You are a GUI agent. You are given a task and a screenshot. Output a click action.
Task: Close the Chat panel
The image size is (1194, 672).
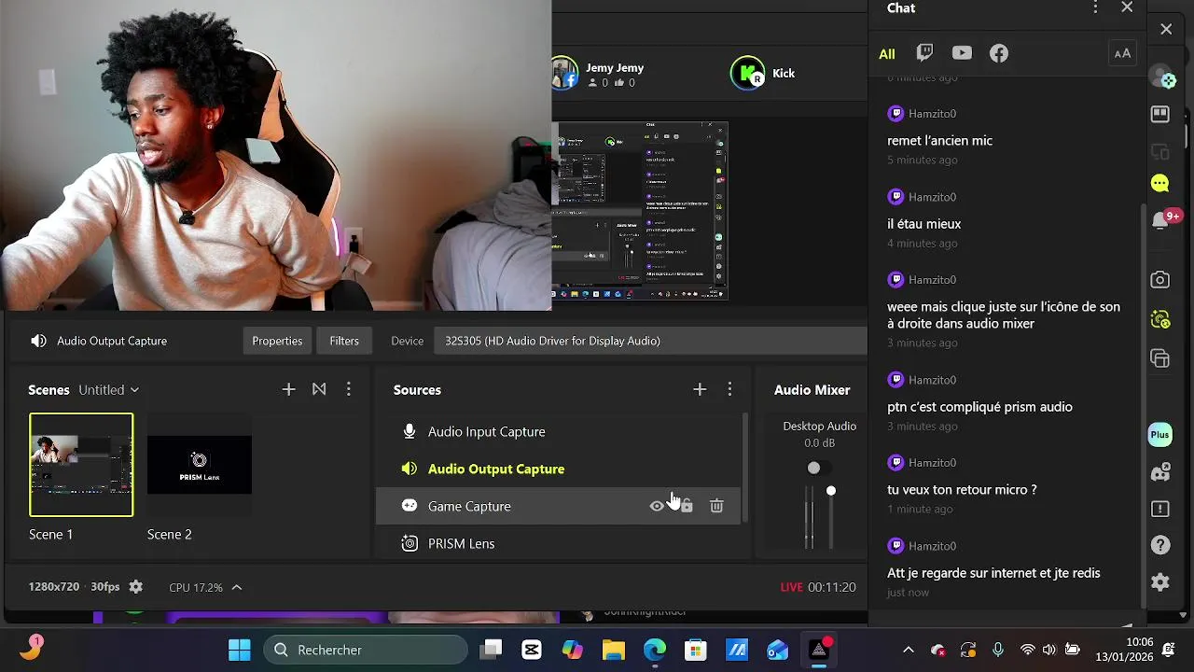1127,7
